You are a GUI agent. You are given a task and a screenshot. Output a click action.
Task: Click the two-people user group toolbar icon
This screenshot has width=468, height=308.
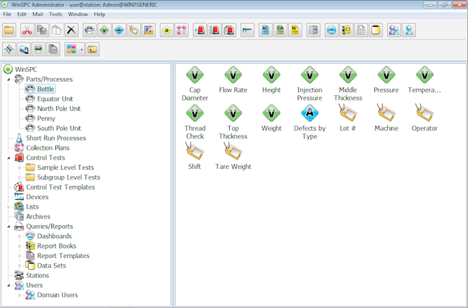click(x=394, y=30)
